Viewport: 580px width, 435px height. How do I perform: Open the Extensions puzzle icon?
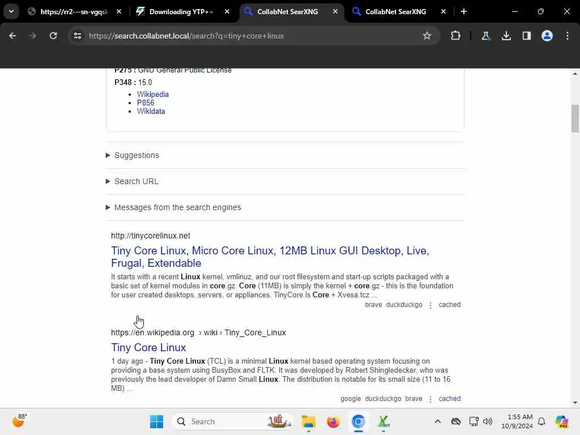pos(456,36)
